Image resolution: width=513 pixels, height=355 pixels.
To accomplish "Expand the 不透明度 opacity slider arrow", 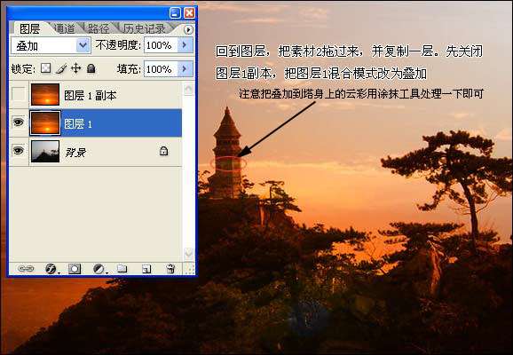I will pyautogui.click(x=185, y=45).
